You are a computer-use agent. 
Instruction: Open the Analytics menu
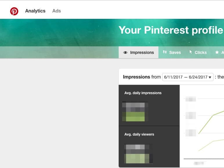pos(35,11)
